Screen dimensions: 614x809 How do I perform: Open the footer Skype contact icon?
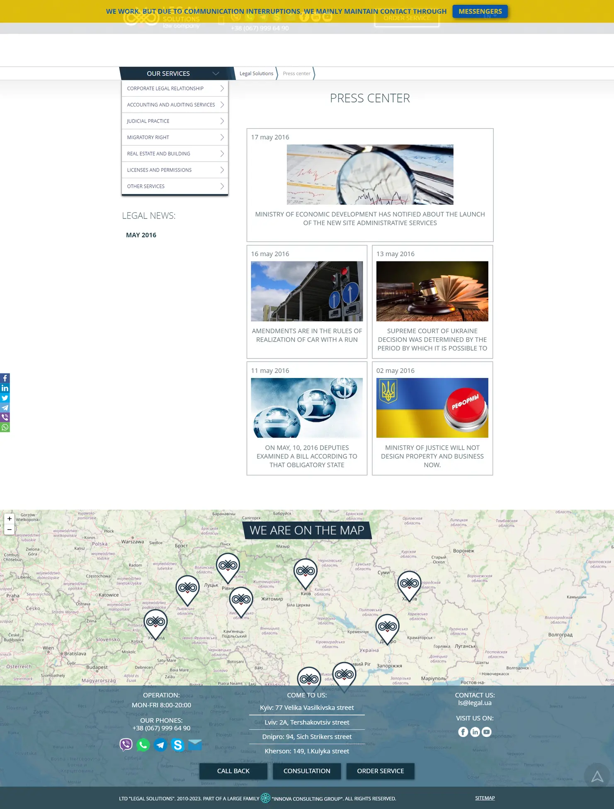(x=177, y=745)
